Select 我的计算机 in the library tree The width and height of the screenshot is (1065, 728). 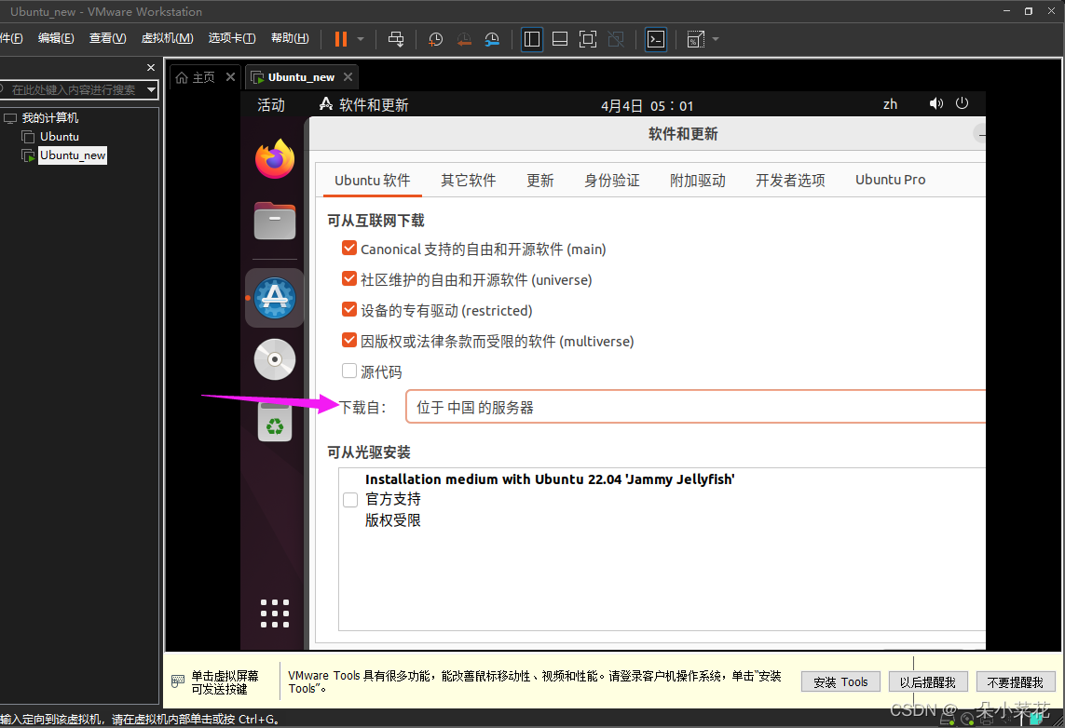click(50, 118)
